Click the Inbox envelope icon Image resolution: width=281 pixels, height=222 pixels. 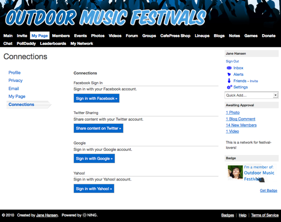229,68
